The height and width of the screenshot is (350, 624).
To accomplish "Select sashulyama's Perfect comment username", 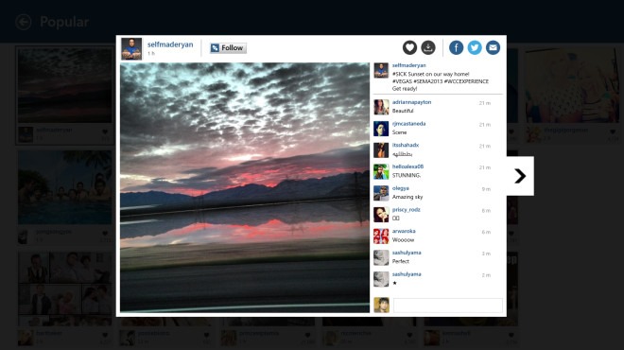I will (407, 253).
